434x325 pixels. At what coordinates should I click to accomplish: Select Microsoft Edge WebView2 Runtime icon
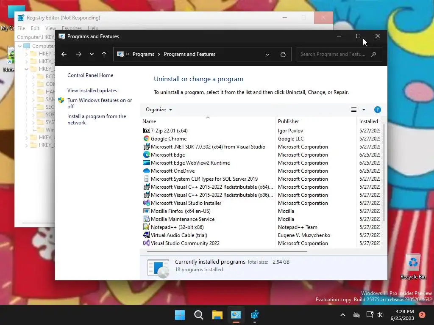146,162
